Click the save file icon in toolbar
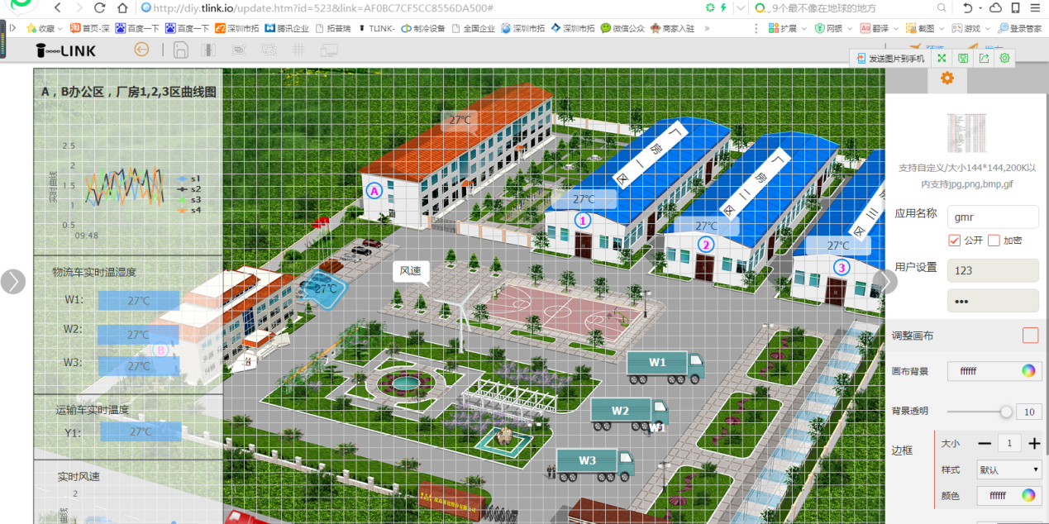1049x524 pixels. pos(180,50)
